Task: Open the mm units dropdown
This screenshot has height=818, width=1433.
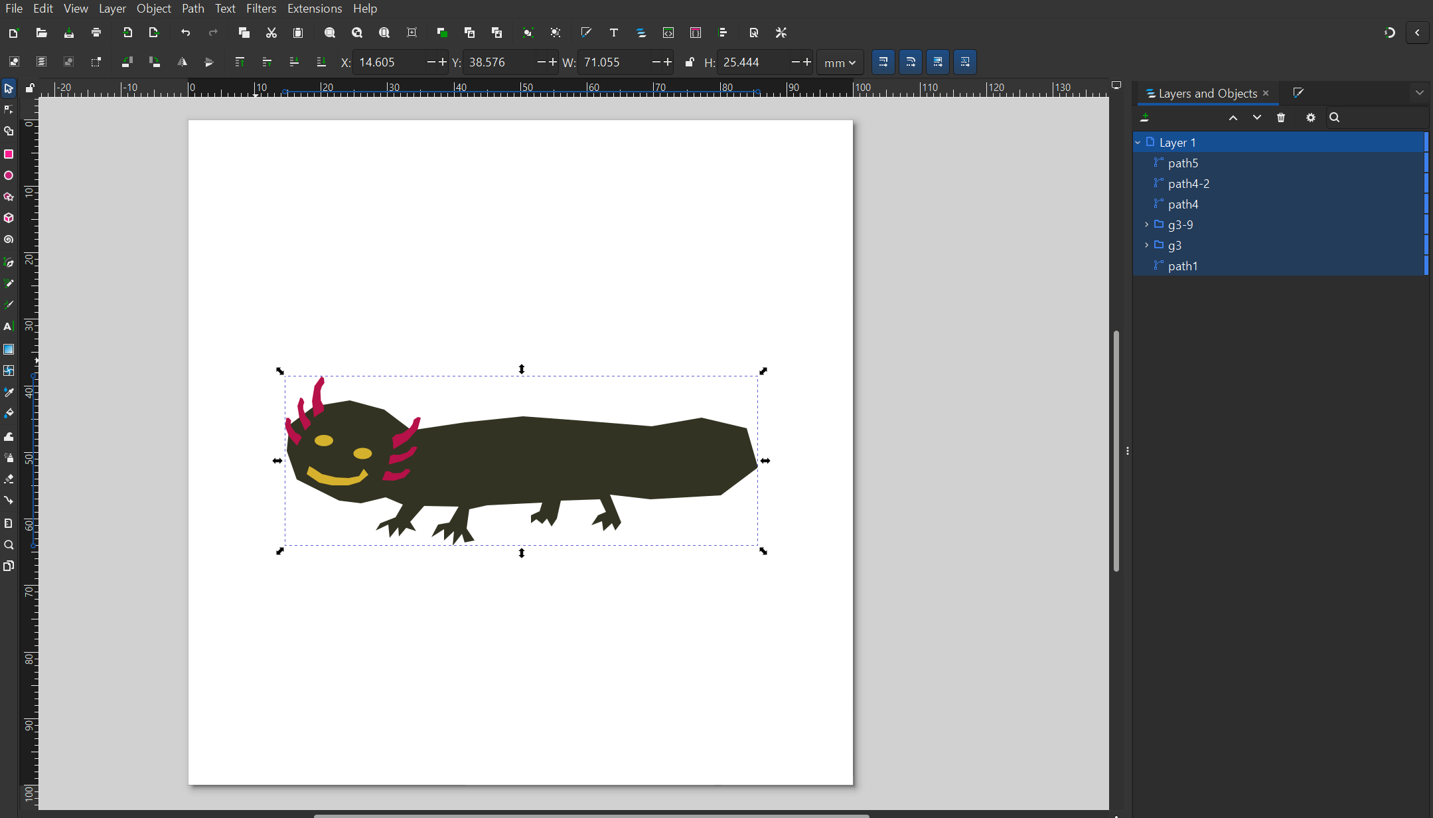Action: 840,62
